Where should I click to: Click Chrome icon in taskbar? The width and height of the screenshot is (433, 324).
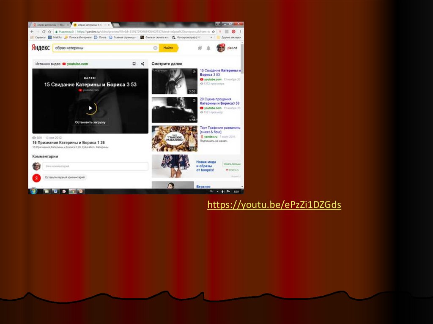tap(72, 191)
